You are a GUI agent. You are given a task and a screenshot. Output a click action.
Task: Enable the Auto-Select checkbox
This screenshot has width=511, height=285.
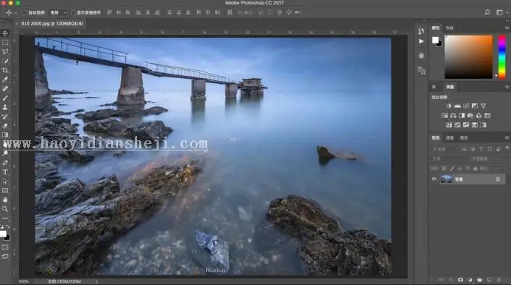click(x=25, y=13)
